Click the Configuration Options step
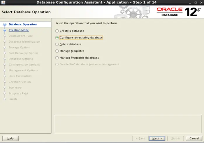Viewport: 204px width, 143px height. click(x=24, y=64)
